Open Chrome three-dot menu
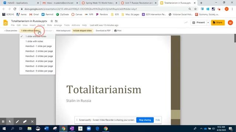The image size is (236, 132). 232,9
